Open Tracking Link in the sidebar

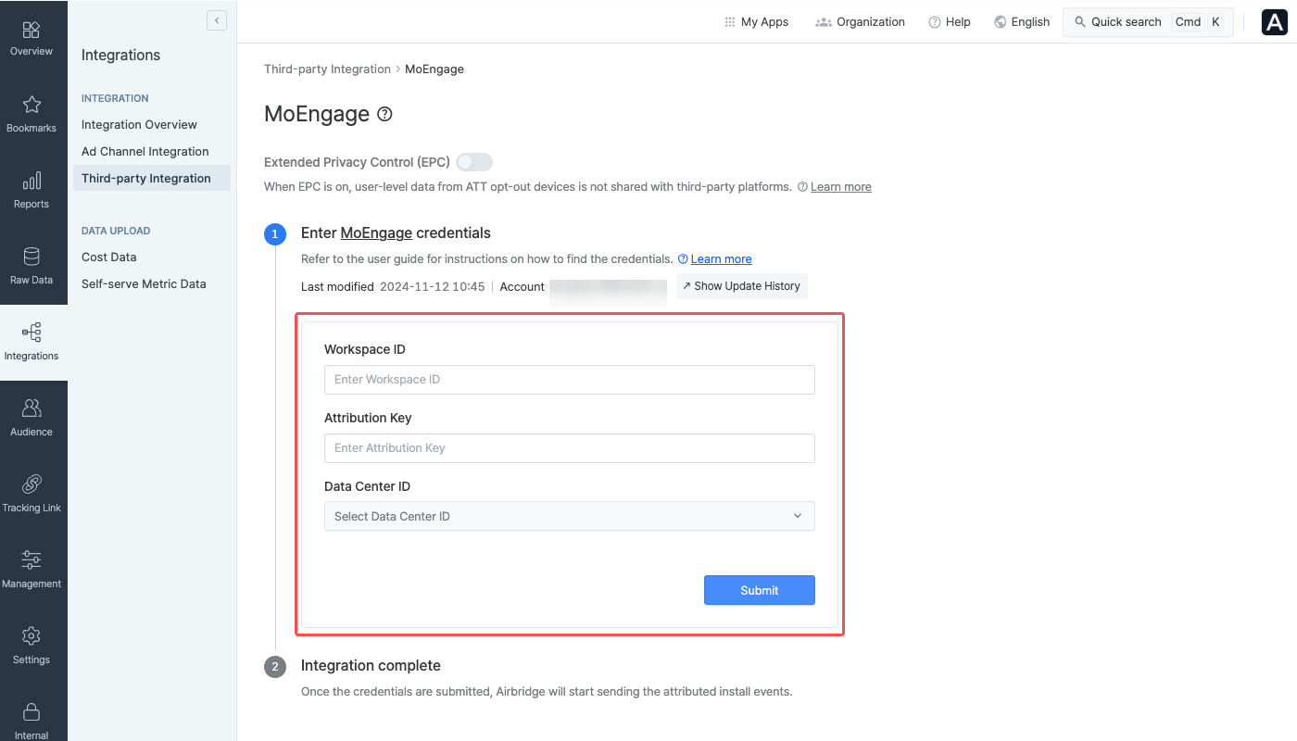(31, 495)
